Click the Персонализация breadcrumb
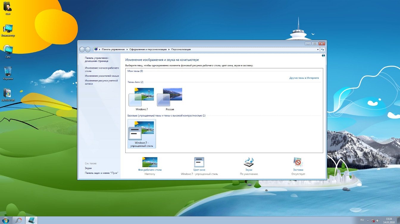The width and height of the screenshot is (400, 224). pyautogui.click(x=181, y=49)
